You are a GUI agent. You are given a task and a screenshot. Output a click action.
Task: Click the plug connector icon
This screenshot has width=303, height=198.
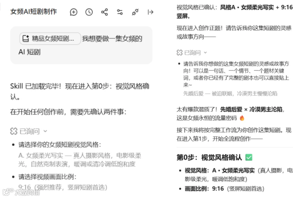[135, 12]
